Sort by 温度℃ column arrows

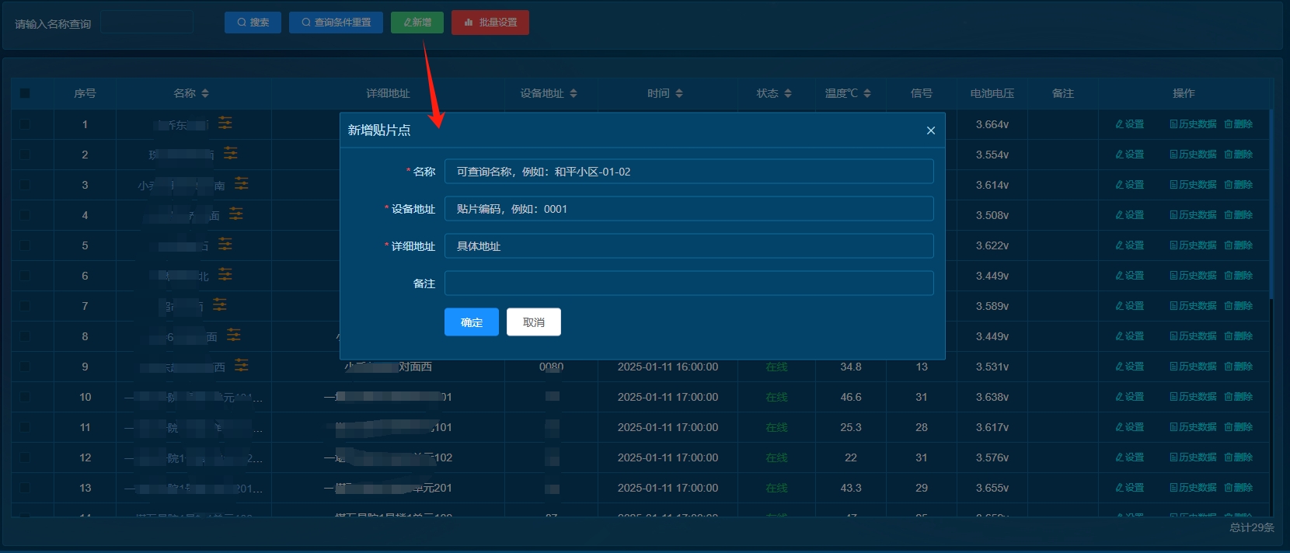coord(867,93)
